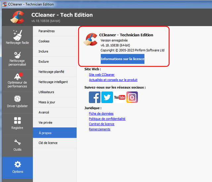Open the Registre section
This screenshot has width=212, height=182.
point(18,124)
